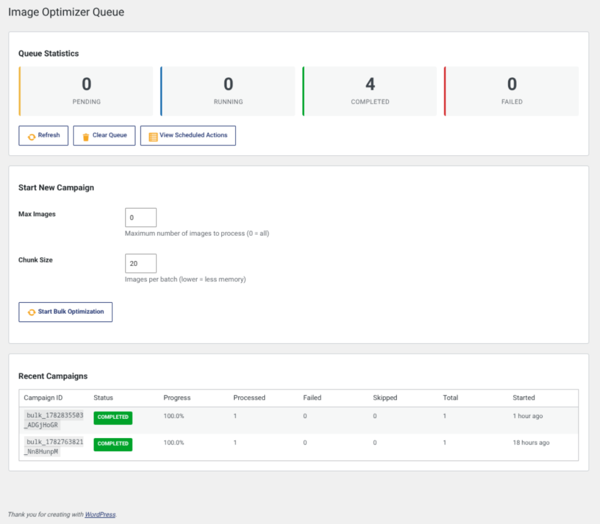The width and height of the screenshot is (600, 524).
Task: Click the list icon on View Scheduled Actions
Action: pyautogui.click(x=153, y=137)
